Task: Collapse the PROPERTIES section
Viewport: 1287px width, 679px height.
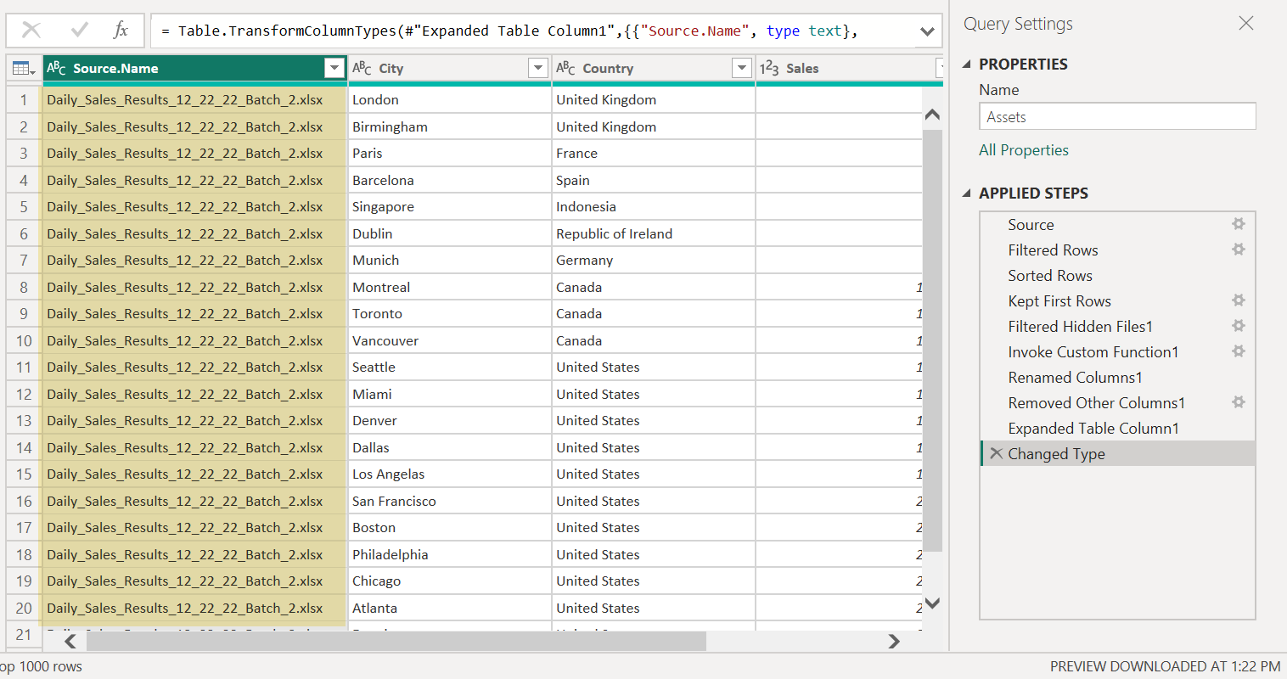Action: (x=967, y=65)
